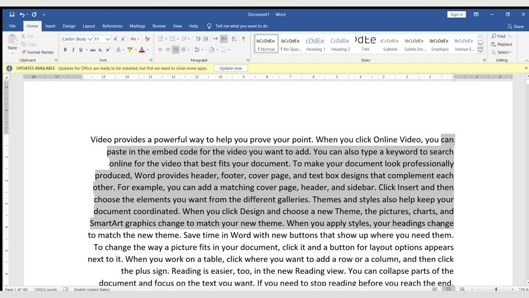Switch to Read Mode view in status bar

434,289
